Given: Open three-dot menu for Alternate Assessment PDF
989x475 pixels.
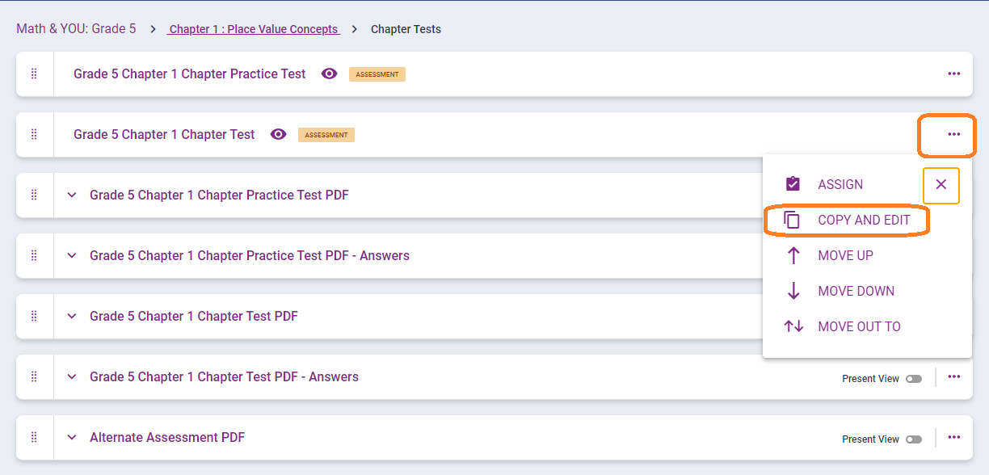Looking at the screenshot, I should [954, 437].
